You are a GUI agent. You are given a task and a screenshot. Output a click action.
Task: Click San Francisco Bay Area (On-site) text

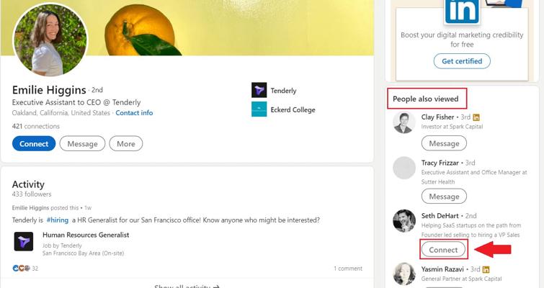[83, 253]
